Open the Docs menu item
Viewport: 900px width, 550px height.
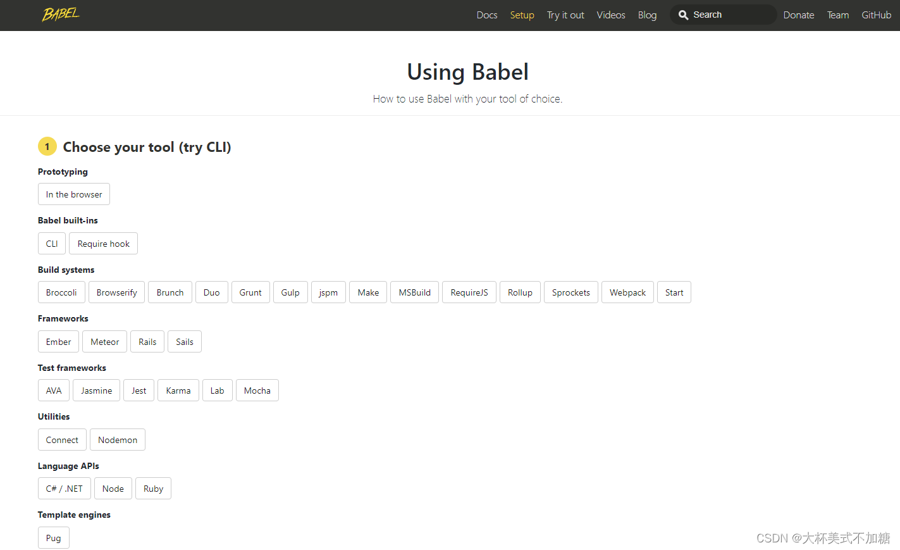487,15
